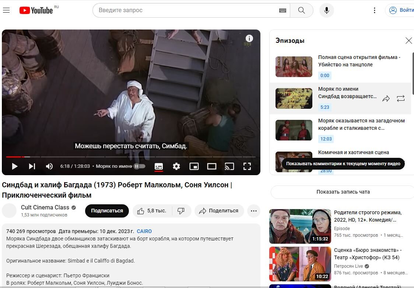Close the Эпизоды panel

tap(408, 41)
